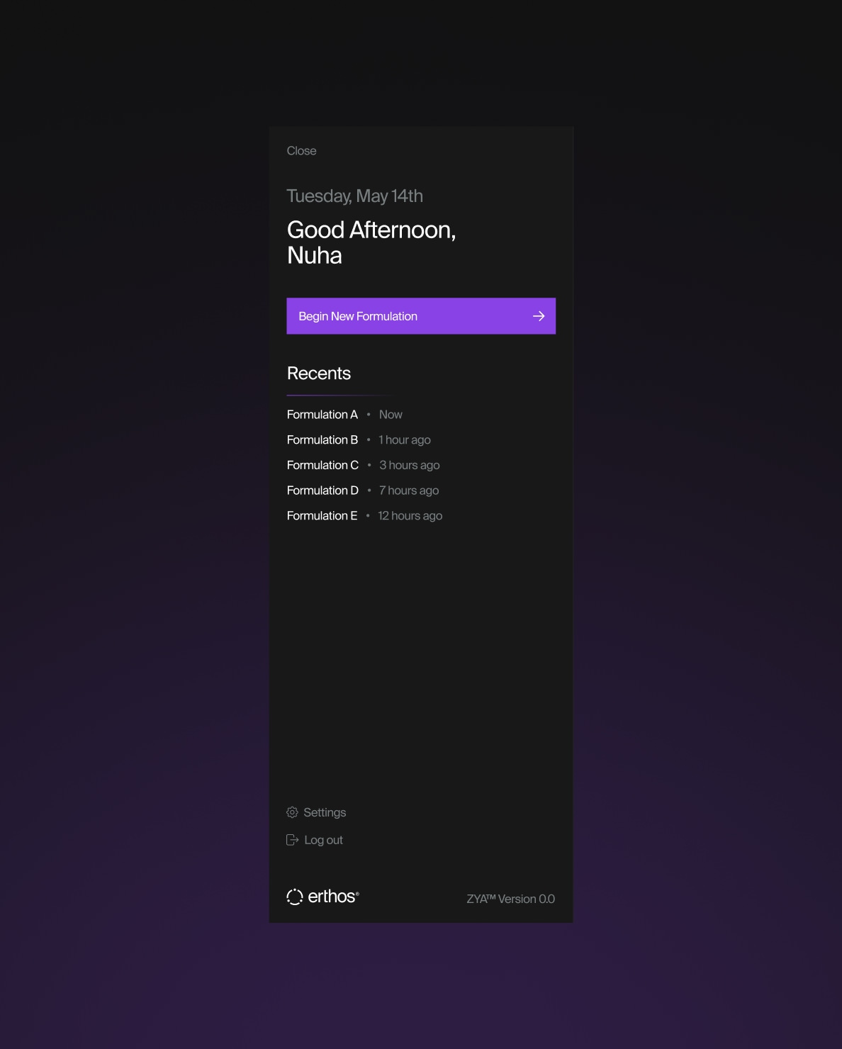The width and height of the screenshot is (842, 1049).
Task: Click the '12 hours ago' timestamp
Action: (x=410, y=516)
